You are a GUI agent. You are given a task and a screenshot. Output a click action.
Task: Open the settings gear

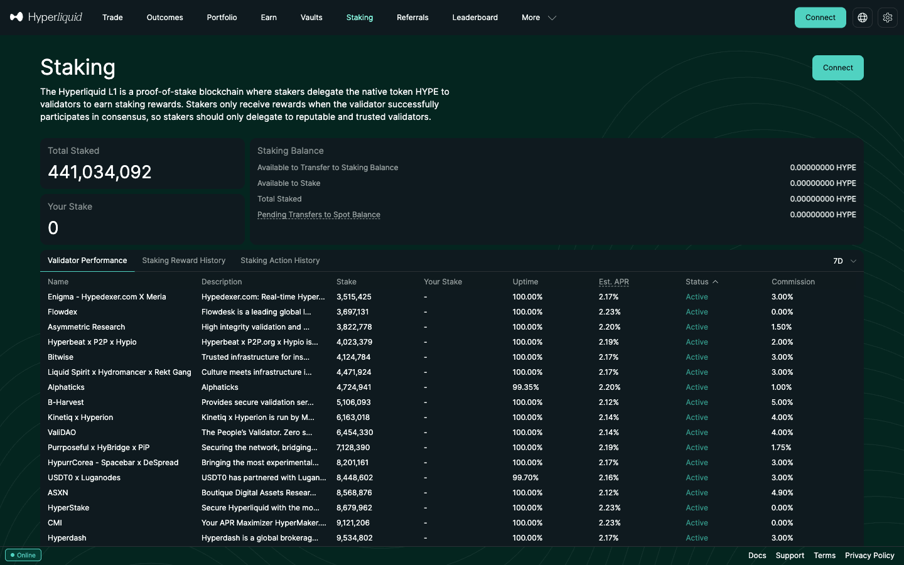888,18
